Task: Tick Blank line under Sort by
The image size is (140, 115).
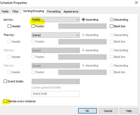Action: [x=111, y=26]
